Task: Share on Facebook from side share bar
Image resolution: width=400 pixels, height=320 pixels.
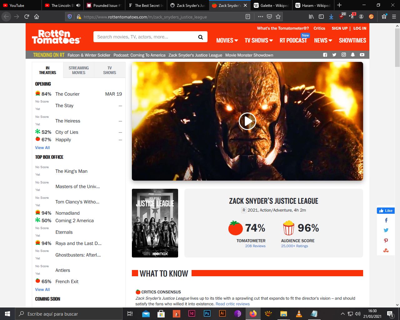Action: click(x=386, y=220)
